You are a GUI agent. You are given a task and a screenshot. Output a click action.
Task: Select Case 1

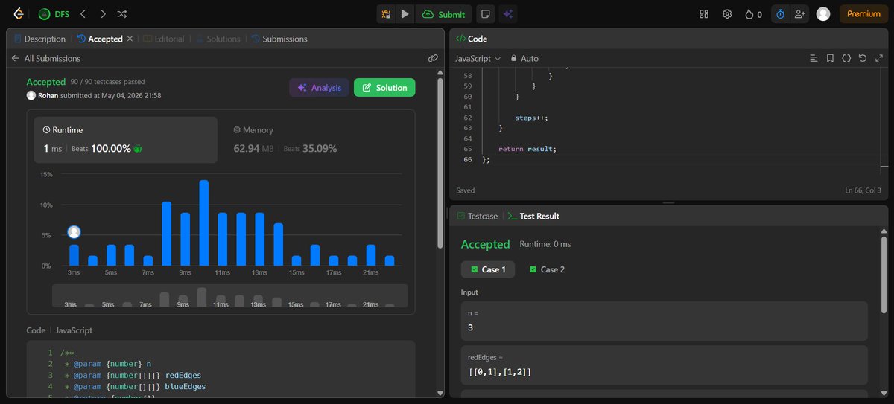(x=487, y=269)
